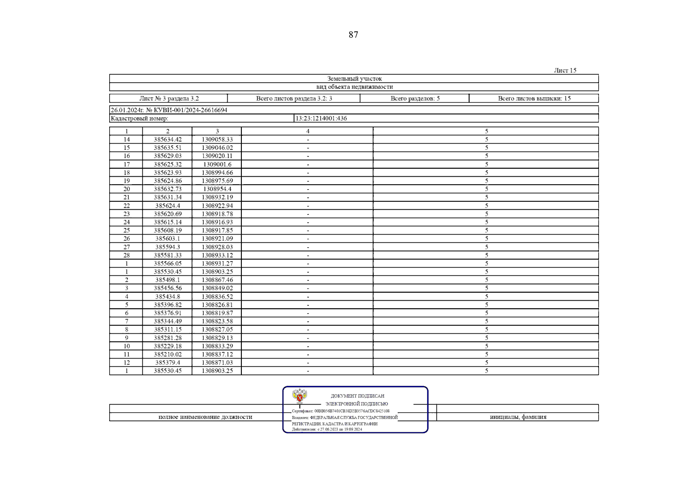Viewport: 684px width, 483px height.
Task: Click value 385620.69
Action: tap(168, 214)
